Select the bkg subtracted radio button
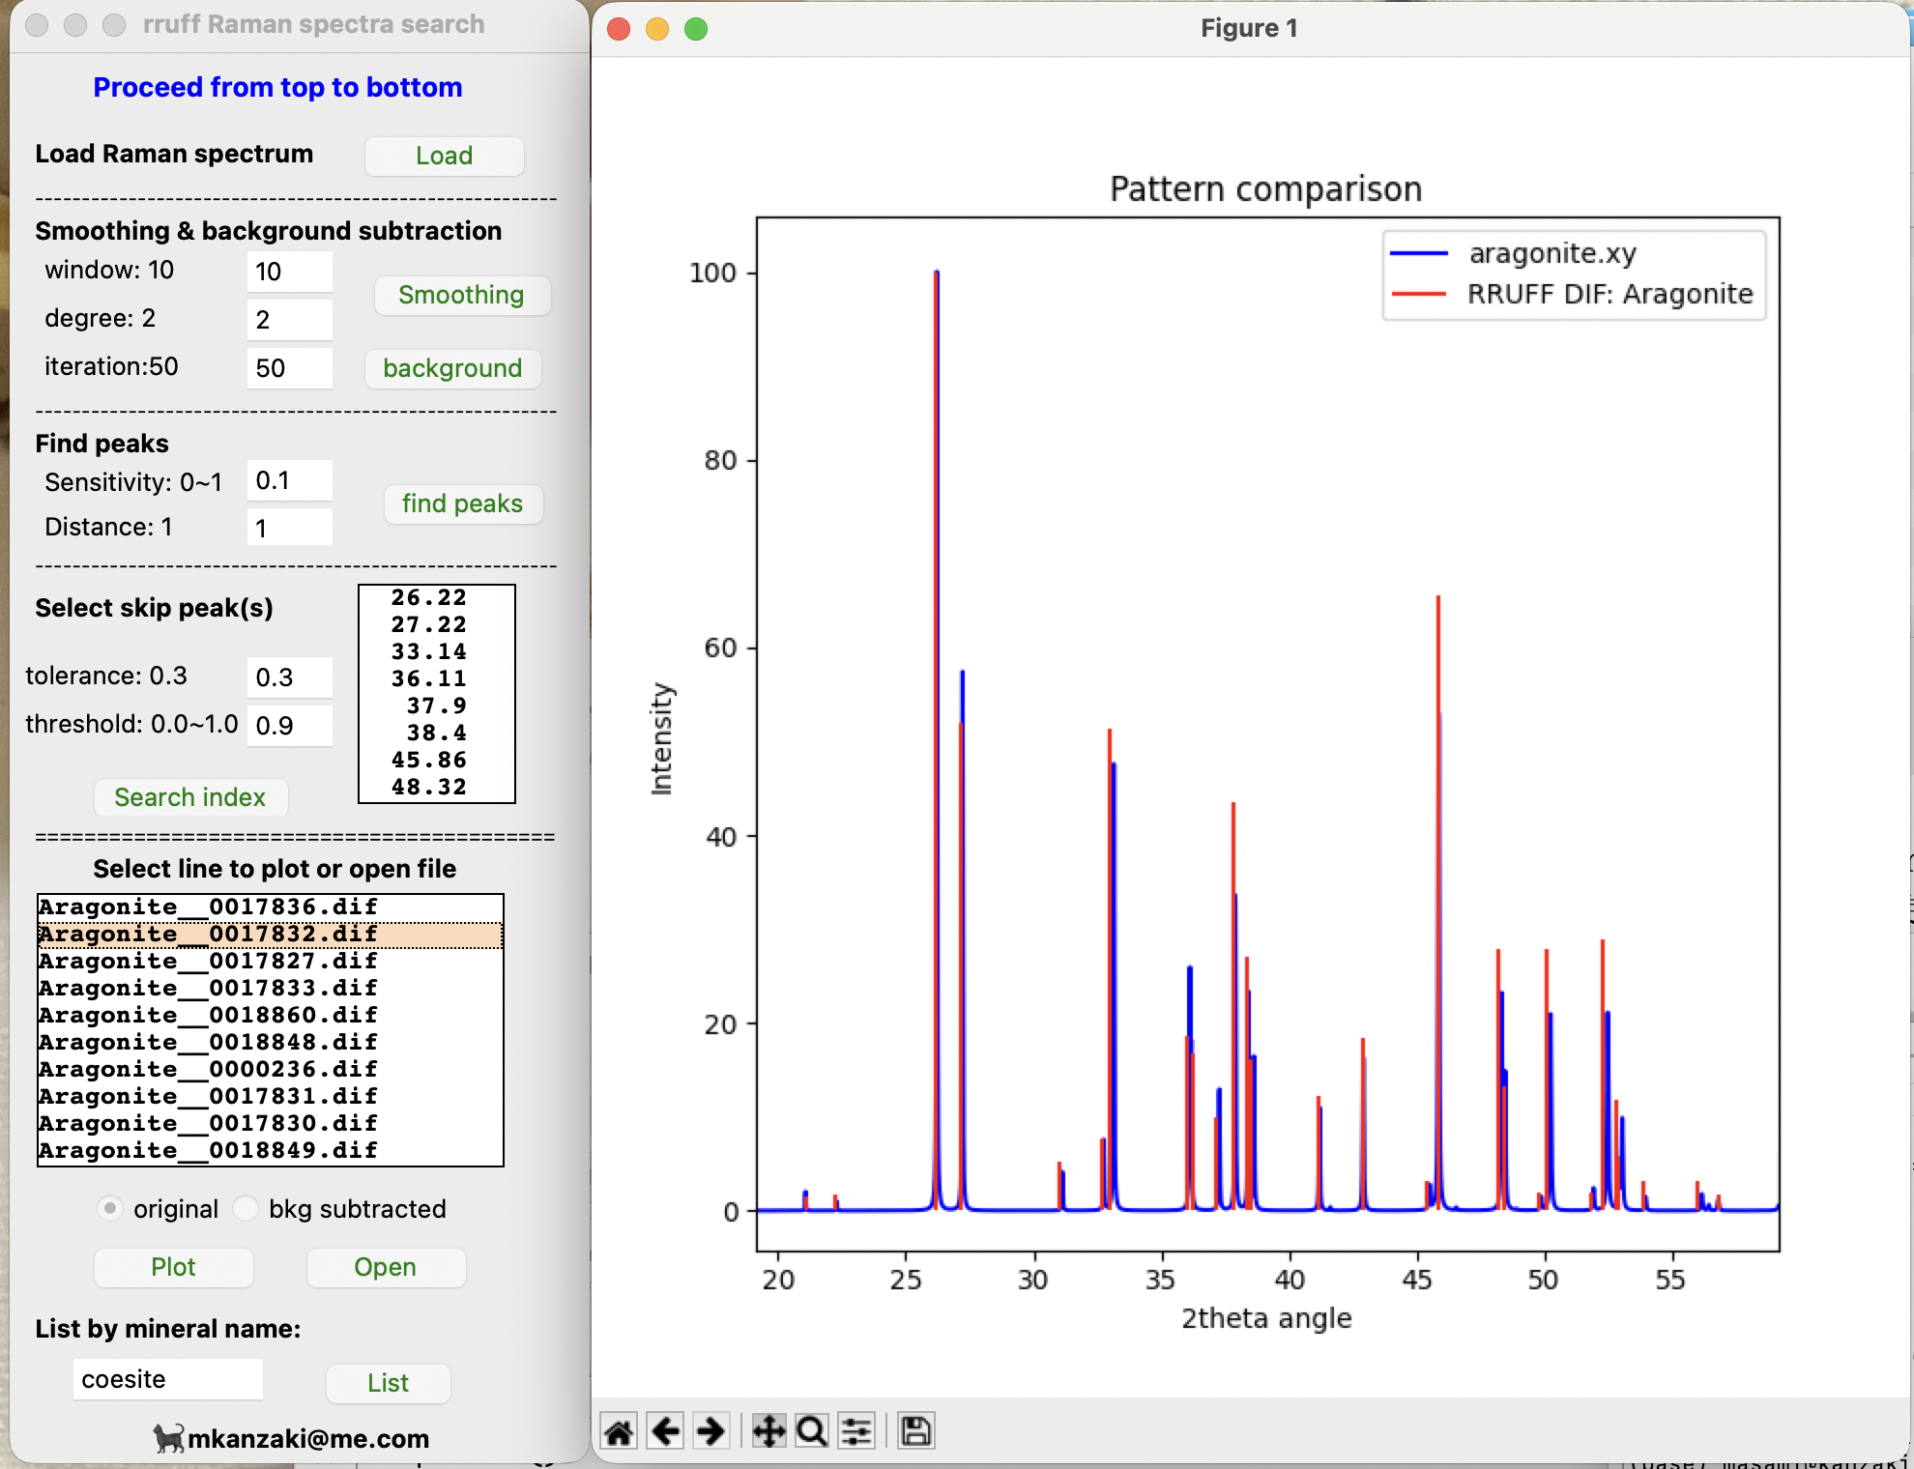This screenshot has height=1469, width=1914. click(x=246, y=1208)
